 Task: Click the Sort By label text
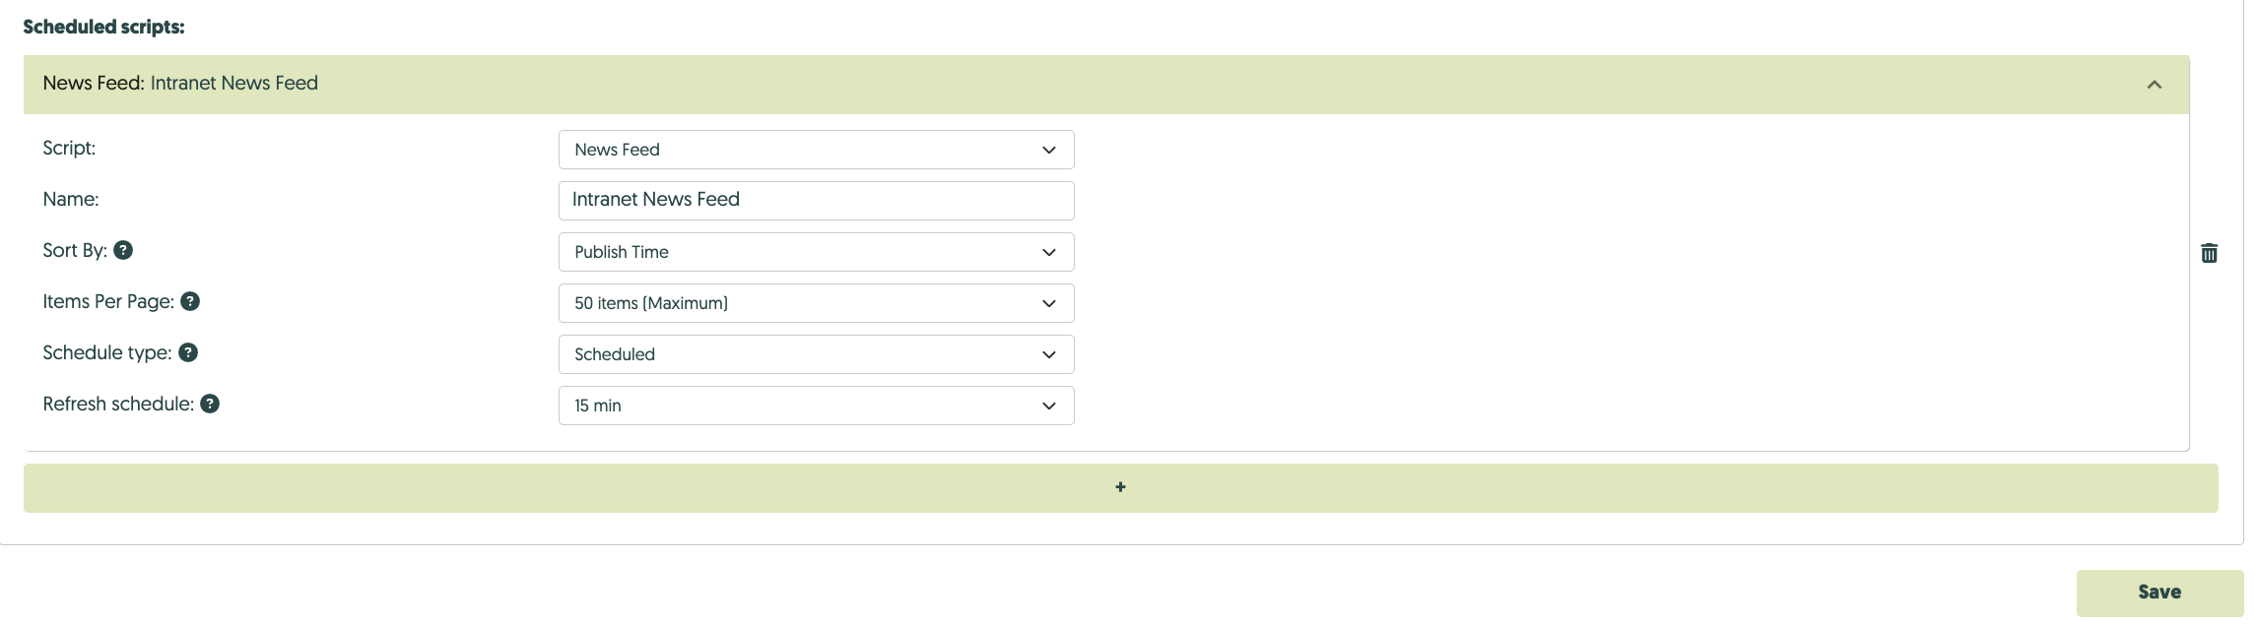tap(74, 250)
